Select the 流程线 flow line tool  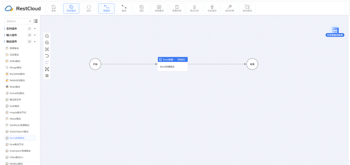coord(106,9)
